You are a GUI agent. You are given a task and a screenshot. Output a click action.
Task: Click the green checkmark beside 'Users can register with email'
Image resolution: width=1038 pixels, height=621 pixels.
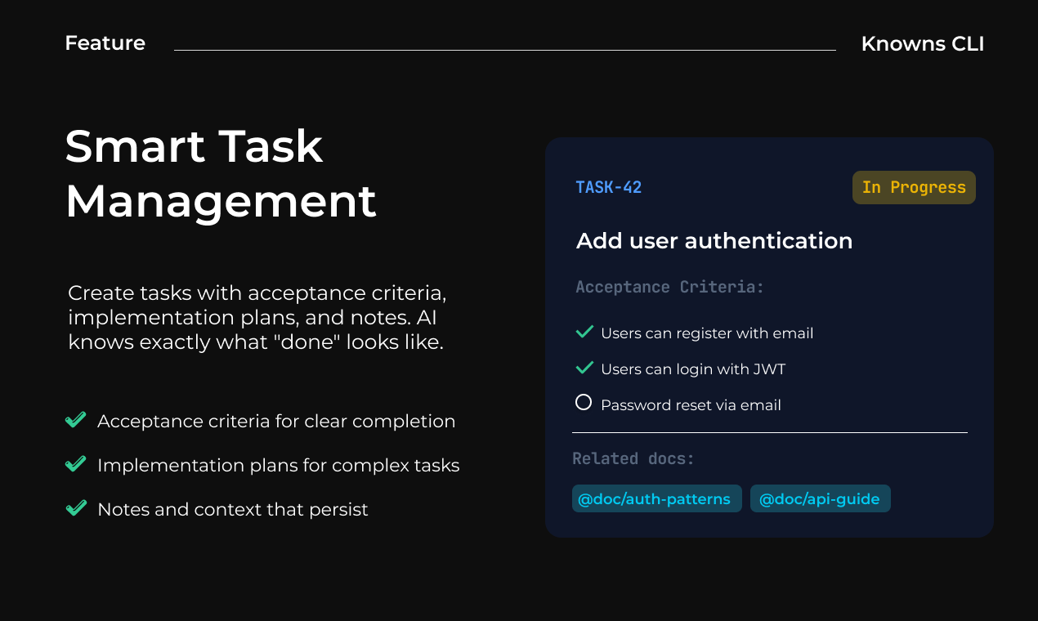(584, 332)
